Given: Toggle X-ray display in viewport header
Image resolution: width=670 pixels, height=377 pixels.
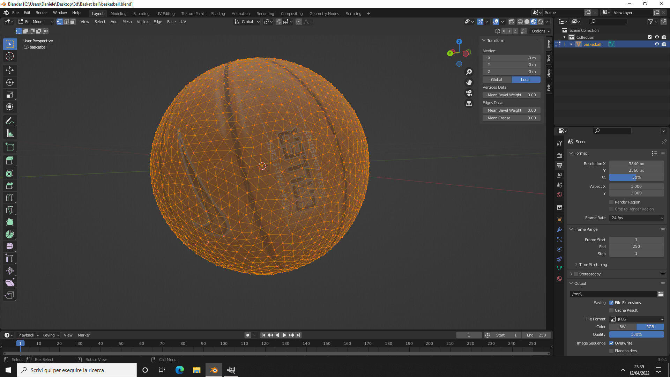Looking at the screenshot, I should (512, 22).
